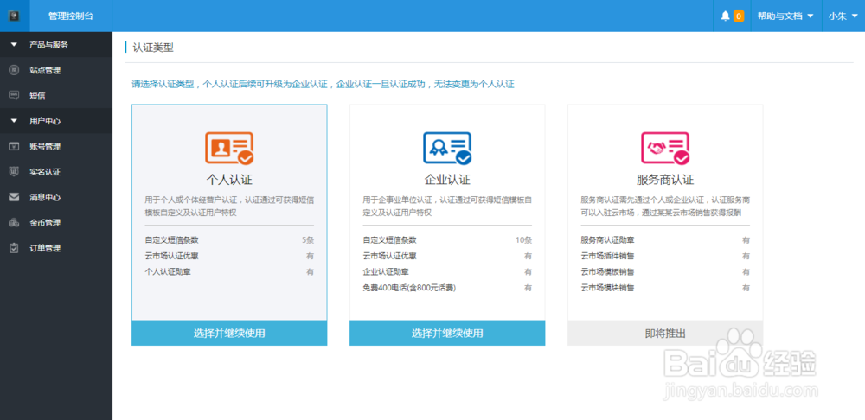This screenshot has width=865, height=420.
Task: Collapse the 产品与服务 section arrow
Action: tap(15, 45)
